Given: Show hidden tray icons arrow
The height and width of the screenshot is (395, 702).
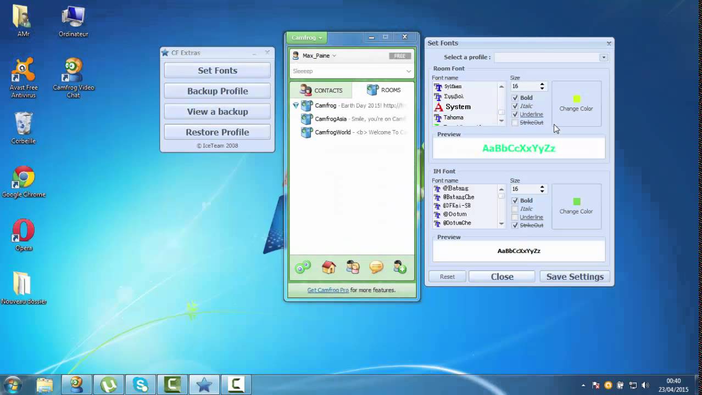Looking at the screenshot, I should point(583,385).
